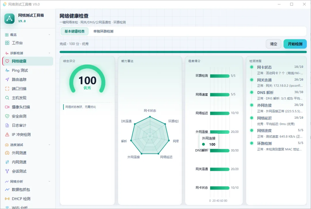The width and height of the screenshot is (311, 209).
Task: Click the 清空 button
Action: [273, 44]
